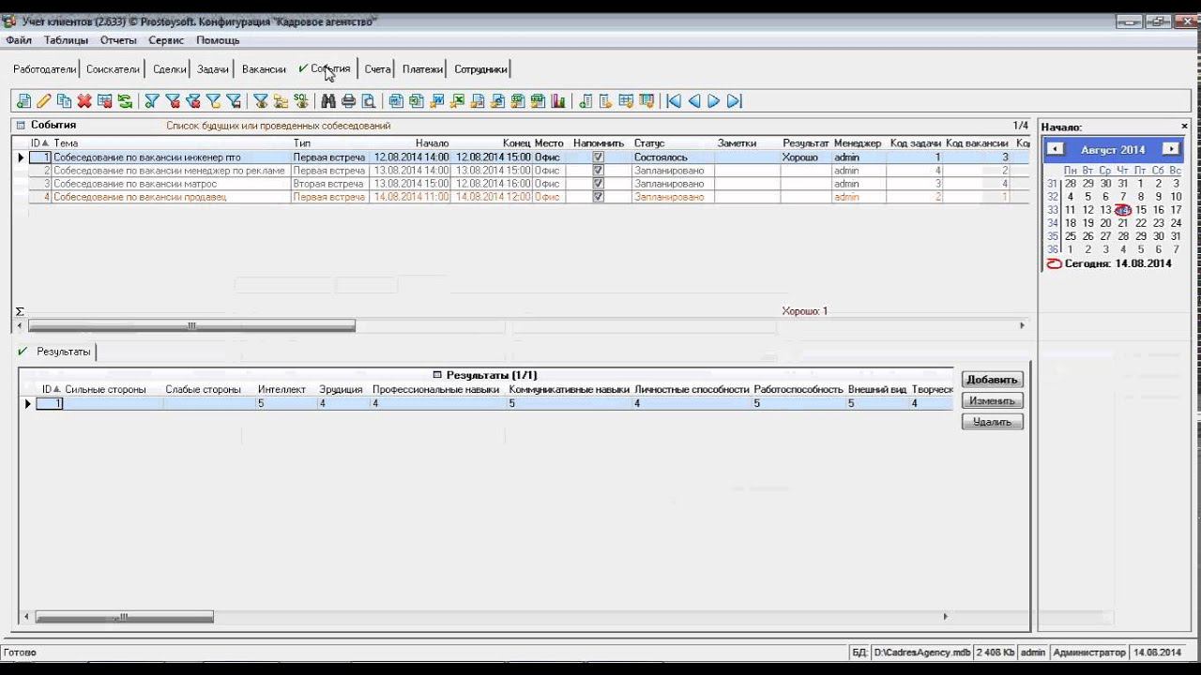
Task: Switch to the Работодатели tab
Action: (x=44, y=69)
